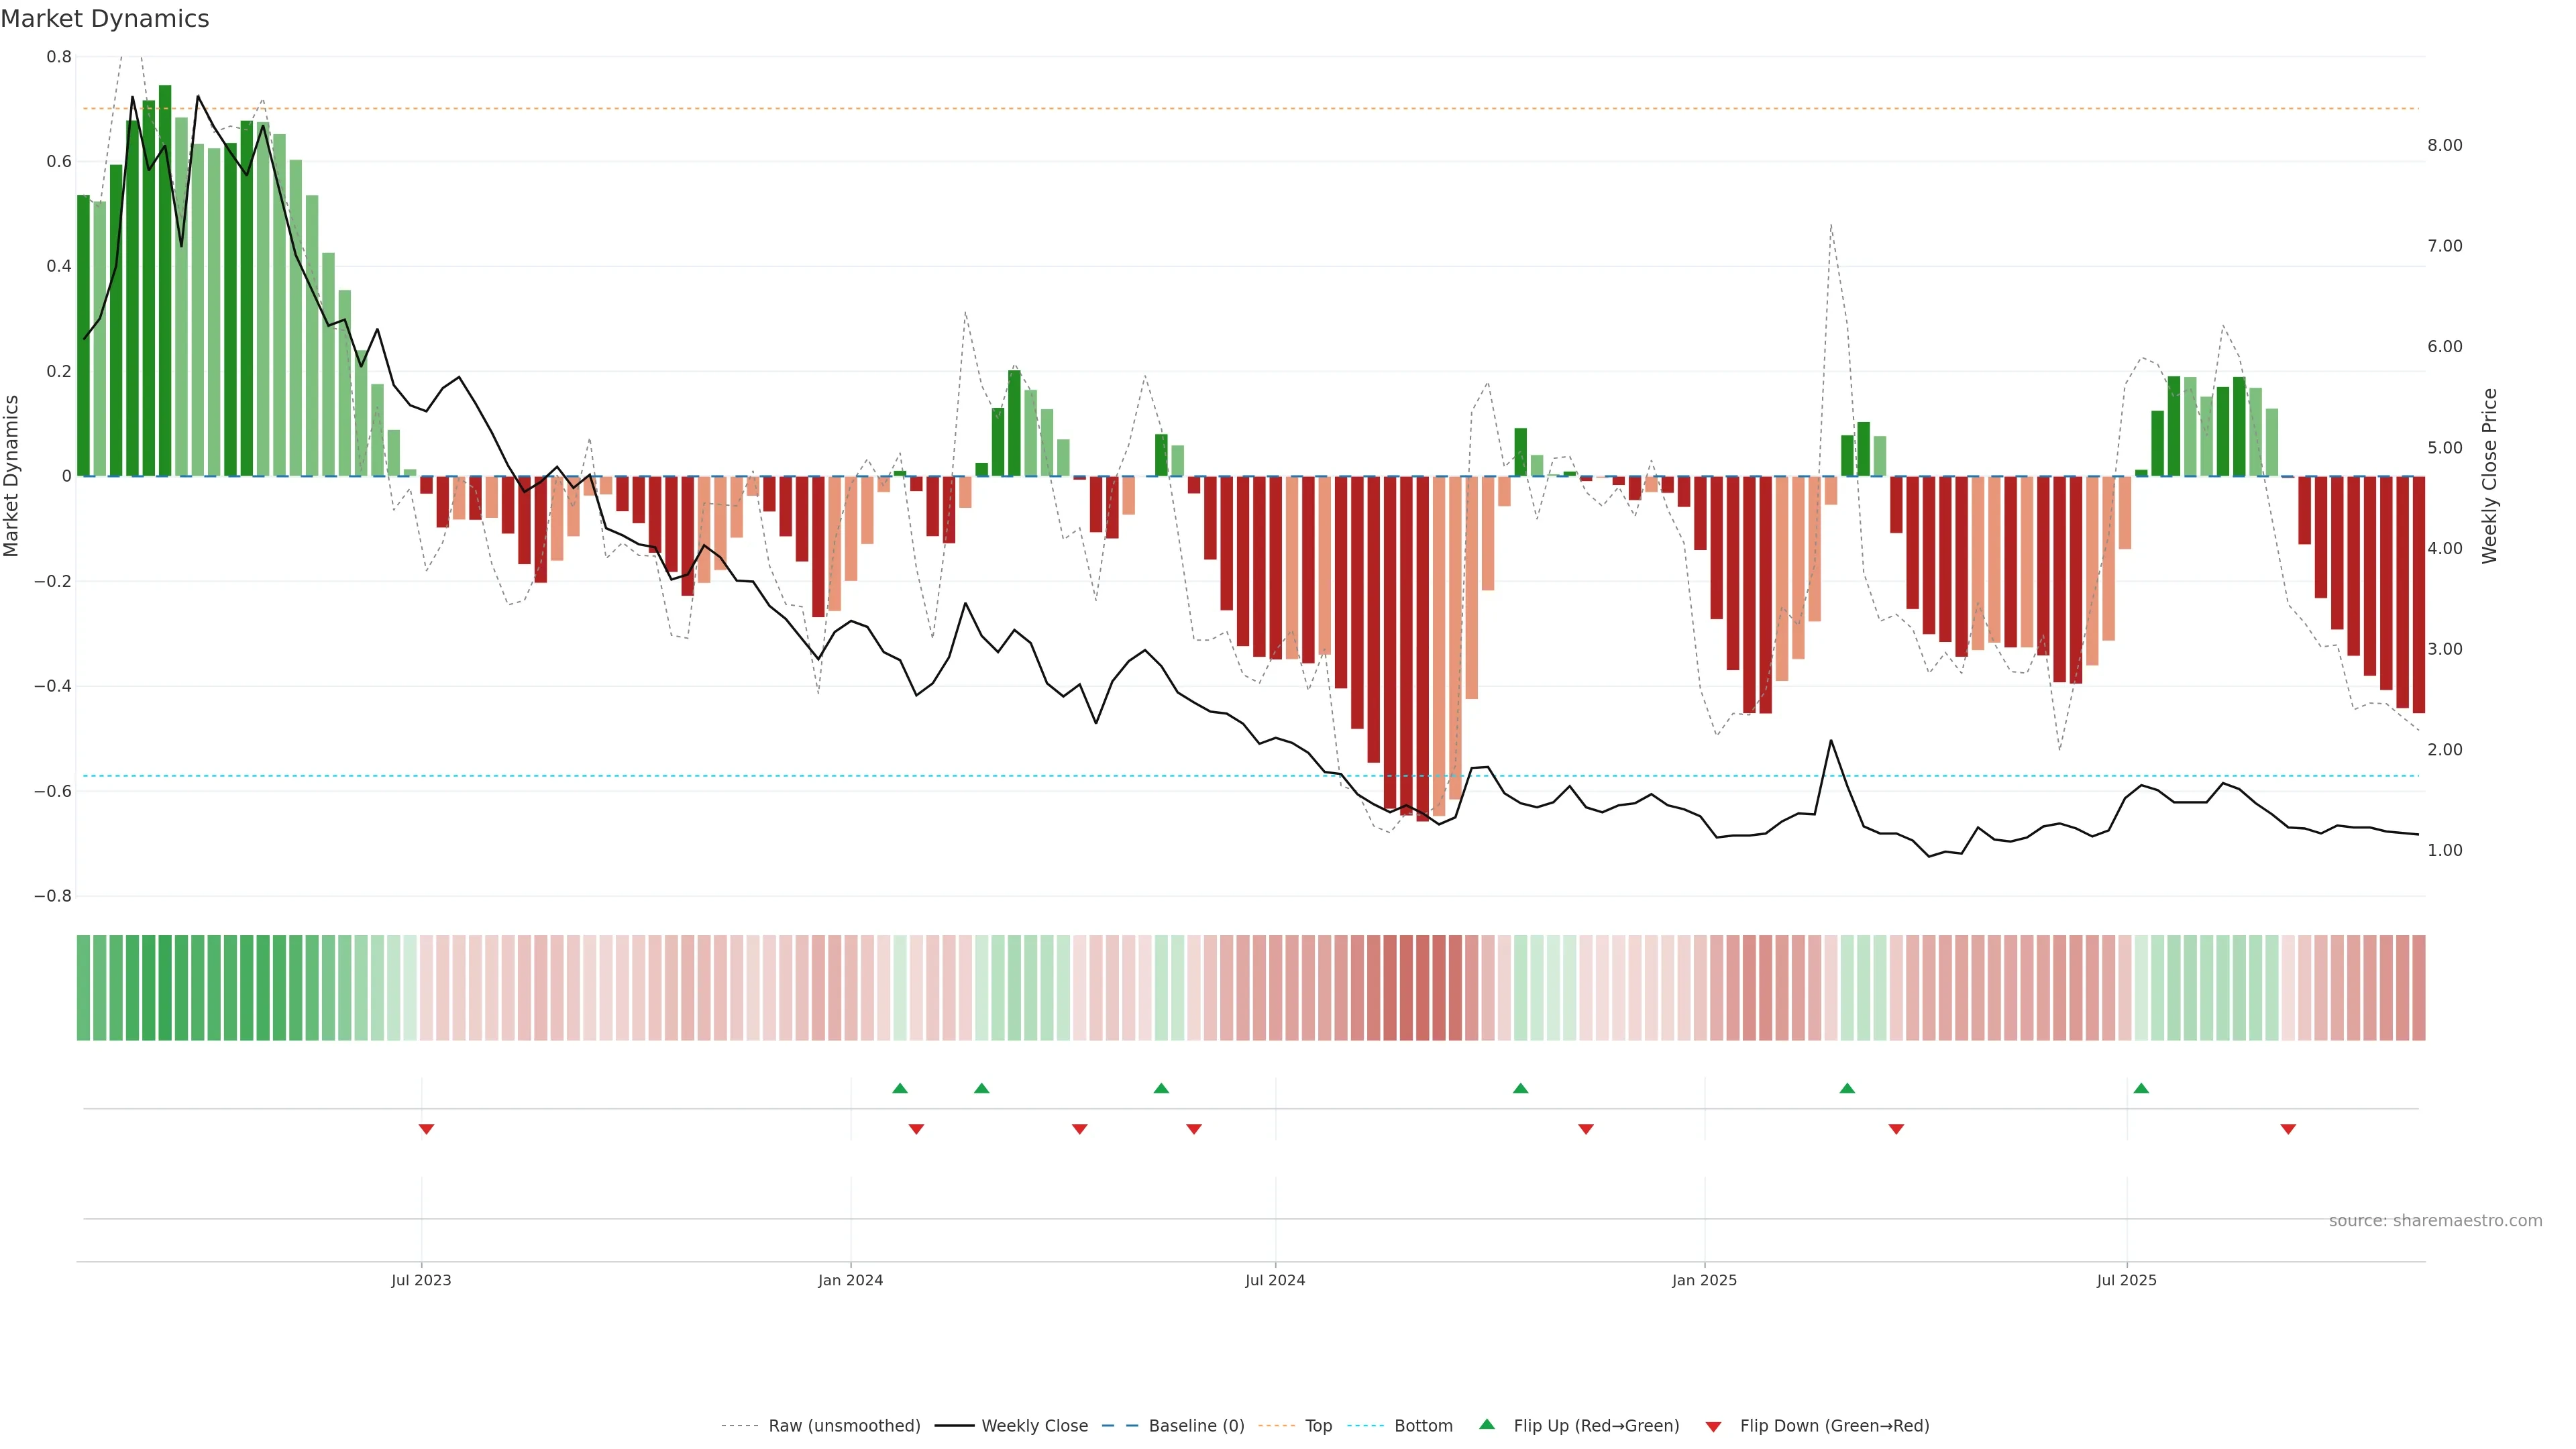Click the Flip Up marker nearest Jul 2025

(x=2140, y=1088)
